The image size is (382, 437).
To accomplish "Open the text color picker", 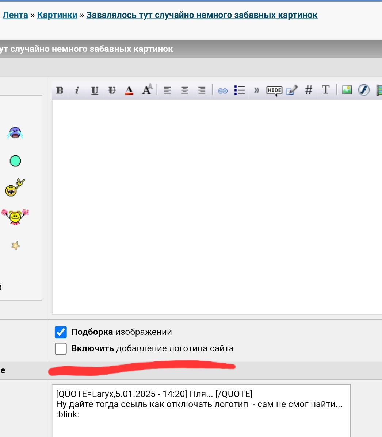I will (129, 90).
